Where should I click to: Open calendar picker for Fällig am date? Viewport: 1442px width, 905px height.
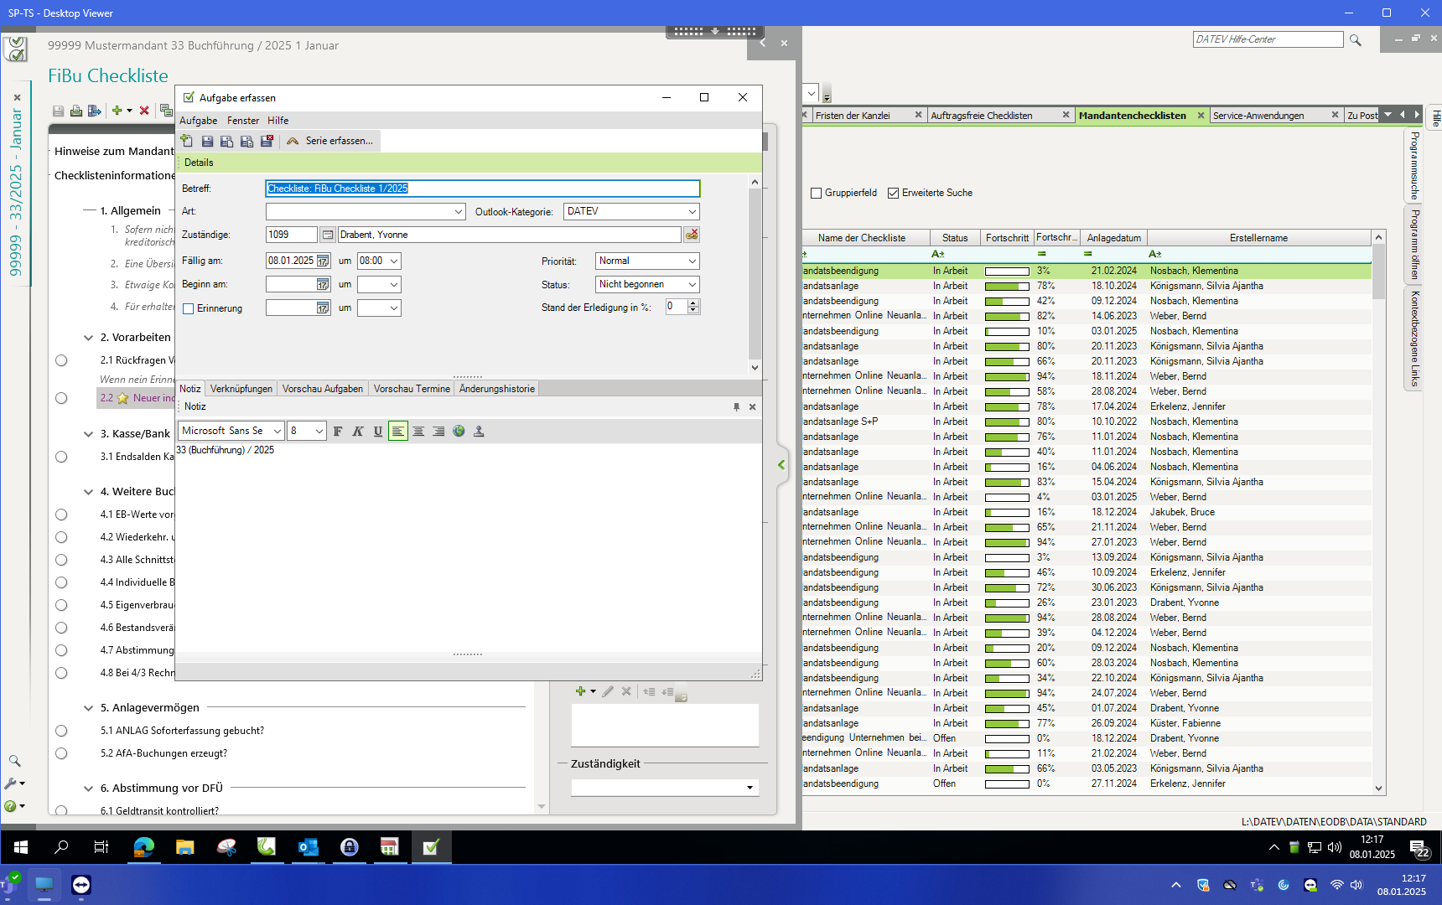[x=323, y=261]
